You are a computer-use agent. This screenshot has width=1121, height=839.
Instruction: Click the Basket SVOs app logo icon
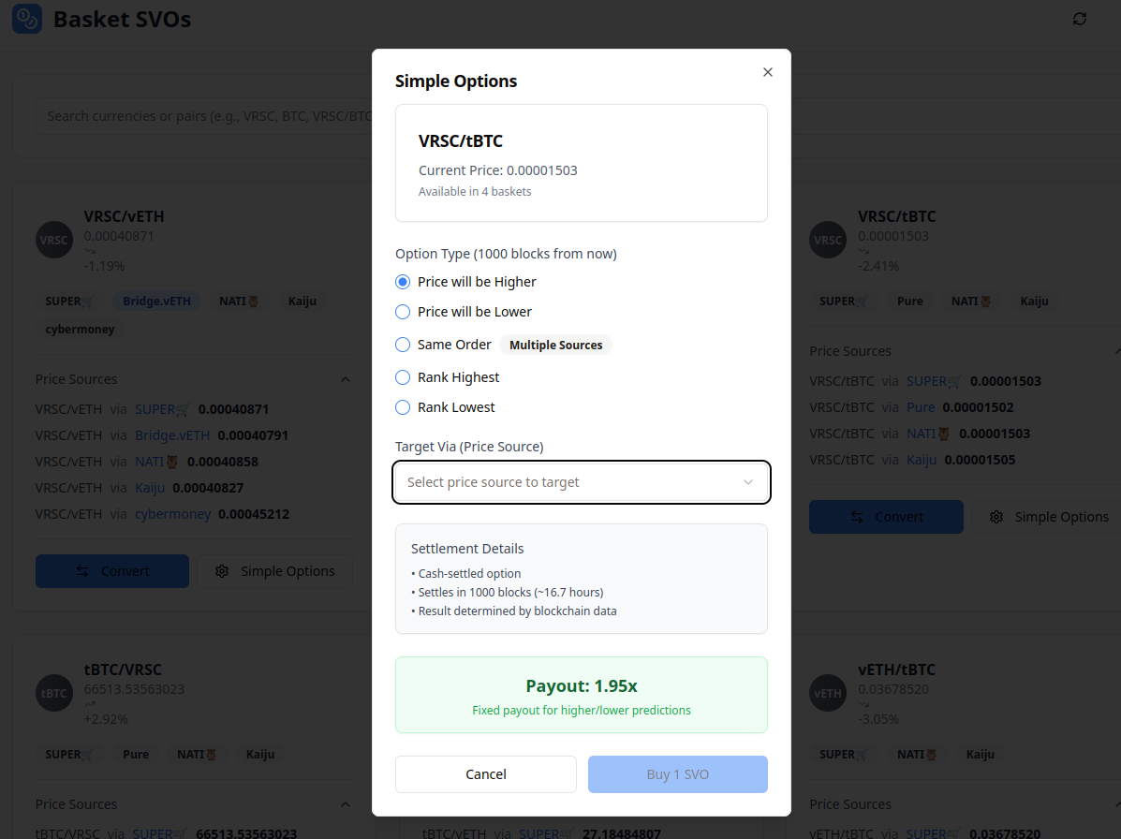click(x=26, y=19)
